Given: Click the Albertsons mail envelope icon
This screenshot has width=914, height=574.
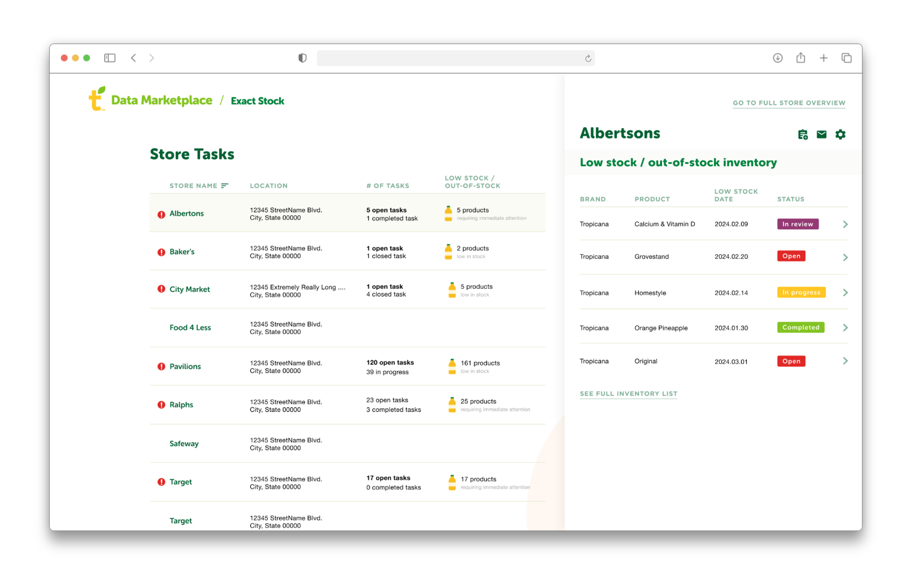Looking at the screenshot, I should coord(821,134).
